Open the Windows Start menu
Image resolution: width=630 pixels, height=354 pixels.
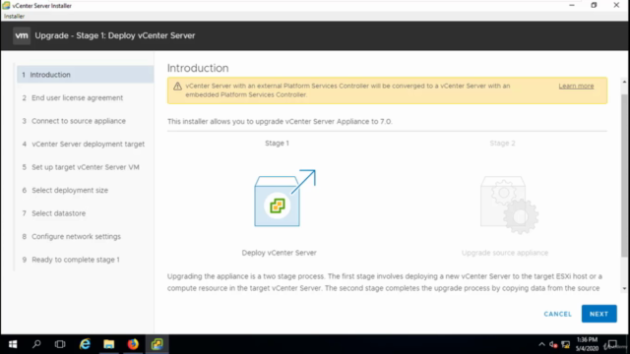click(x=13, y=344)
